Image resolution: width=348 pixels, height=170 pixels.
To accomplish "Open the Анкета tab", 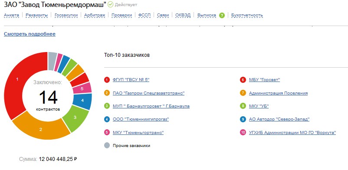I will click(12, 15).
